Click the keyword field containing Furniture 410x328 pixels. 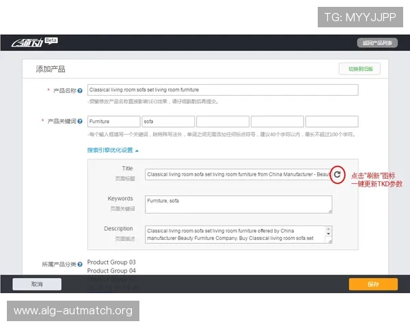[113, 122]
